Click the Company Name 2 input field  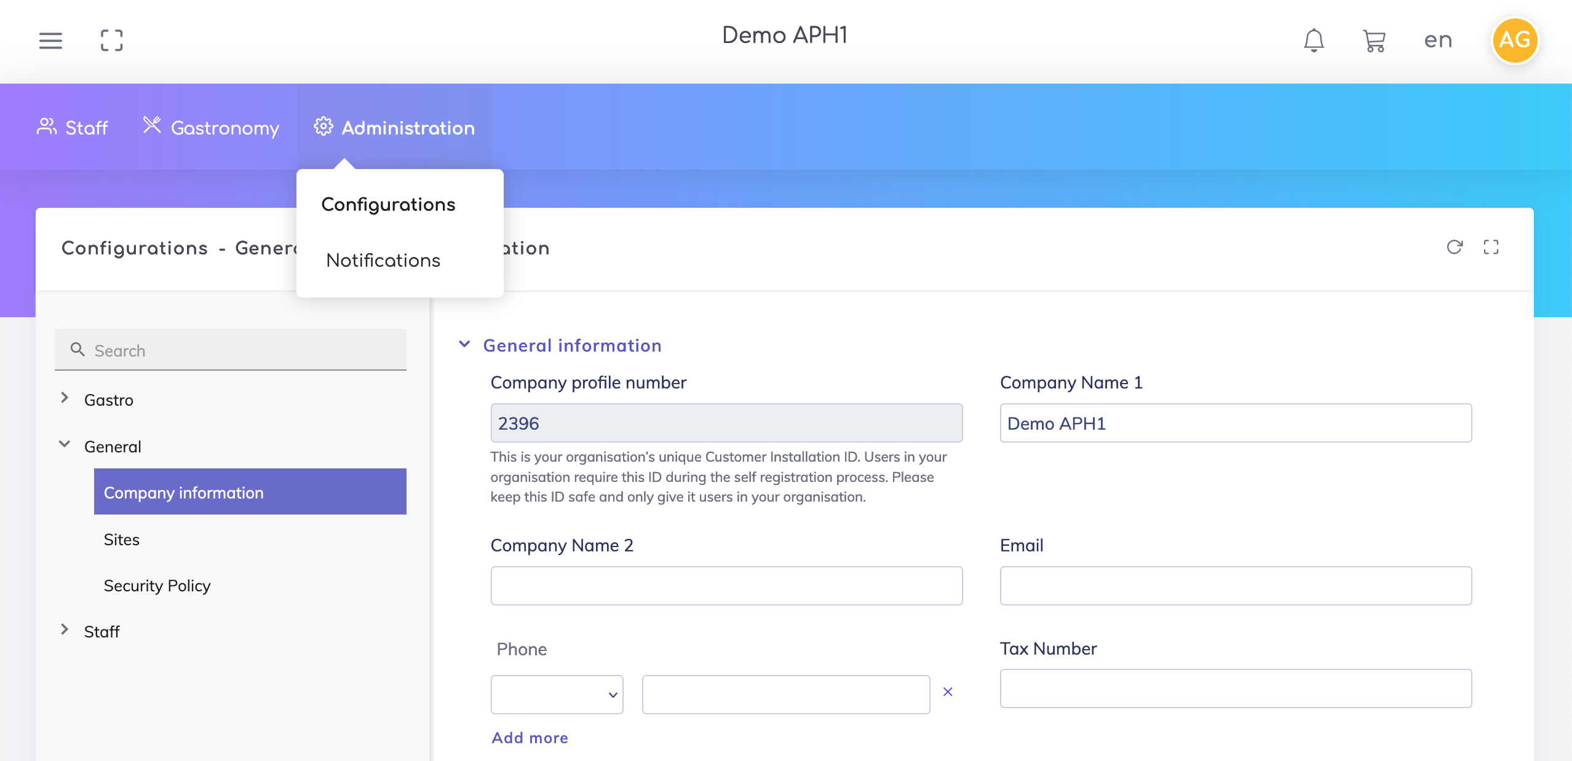tap(726, 586)
